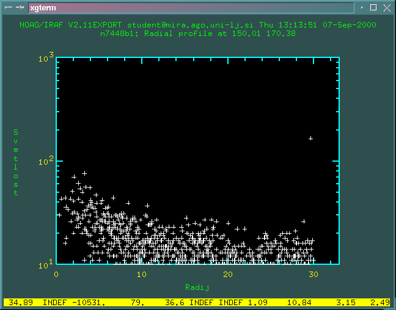Click the date 07-Sep-2000
The height and width of the screenshot is (310, 396).
pos(350,25)
